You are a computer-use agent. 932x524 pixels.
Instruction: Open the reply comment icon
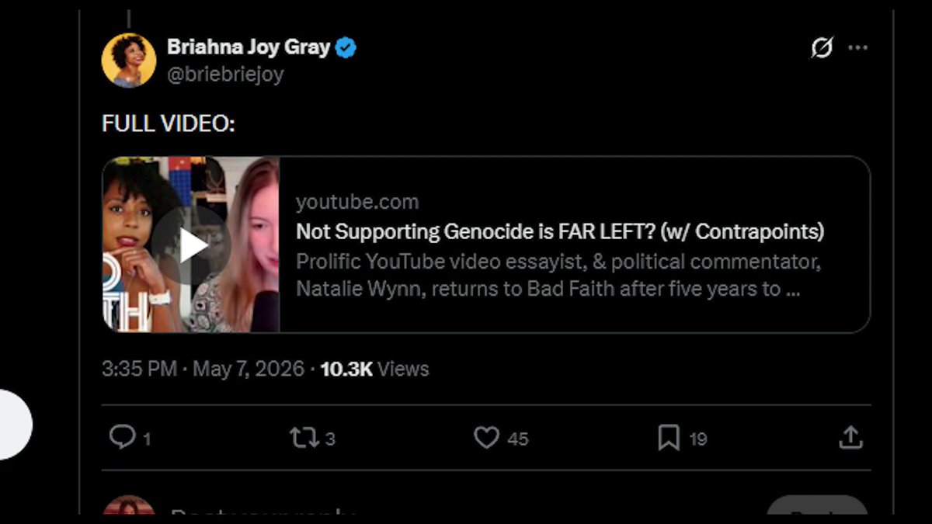[122, 437]
